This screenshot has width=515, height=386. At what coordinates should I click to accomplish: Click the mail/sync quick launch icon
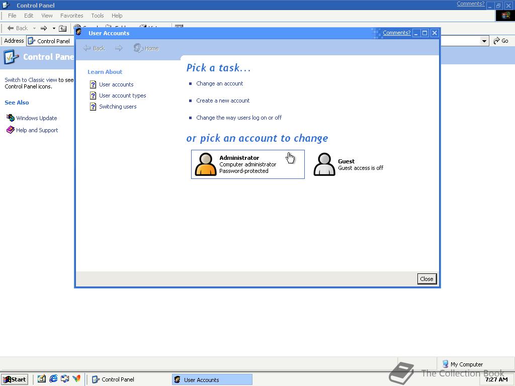65,379
